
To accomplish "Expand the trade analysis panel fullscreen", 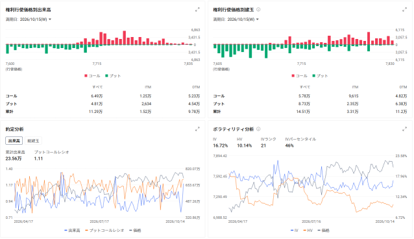I will tap(197, 129).
